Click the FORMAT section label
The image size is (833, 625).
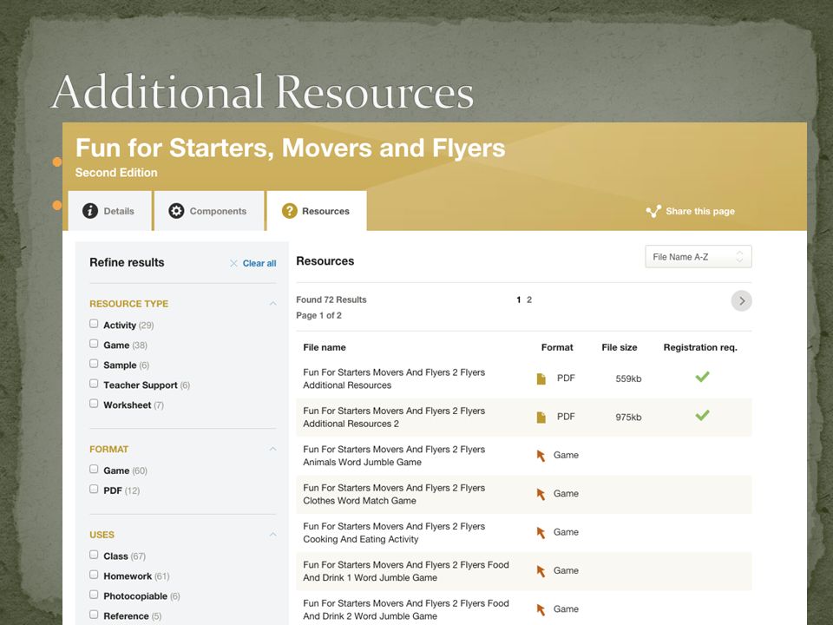coord(109,450)
